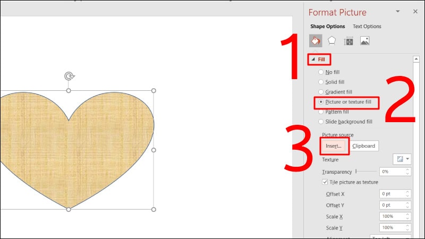Click the rotation handle above the heart

(x=70, y=76)
